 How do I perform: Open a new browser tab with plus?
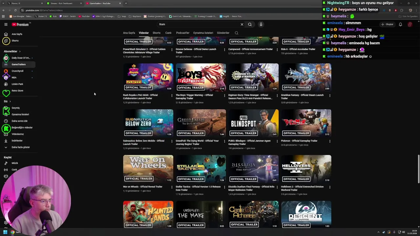(x=126, y=3)
